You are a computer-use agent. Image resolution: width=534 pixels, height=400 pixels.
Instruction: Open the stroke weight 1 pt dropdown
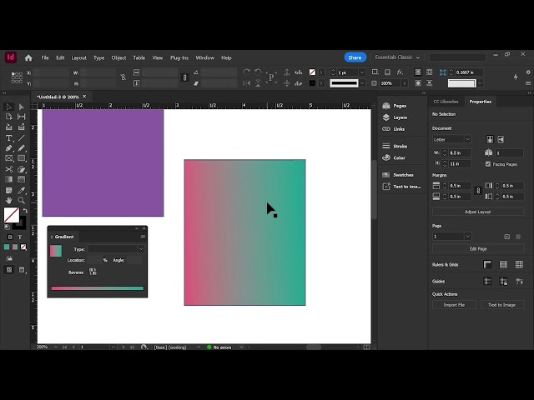point(362,72)
